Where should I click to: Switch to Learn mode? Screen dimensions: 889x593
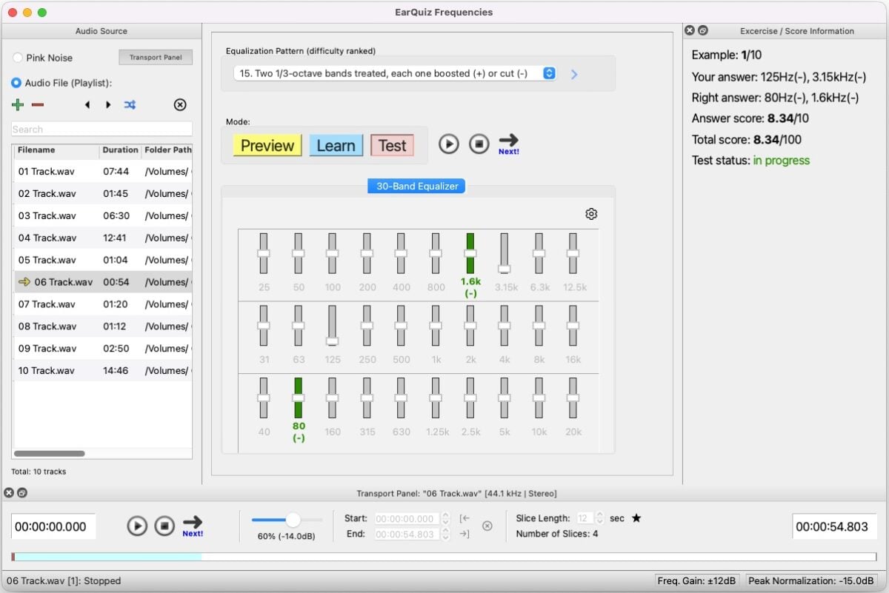tap(336, 145)
